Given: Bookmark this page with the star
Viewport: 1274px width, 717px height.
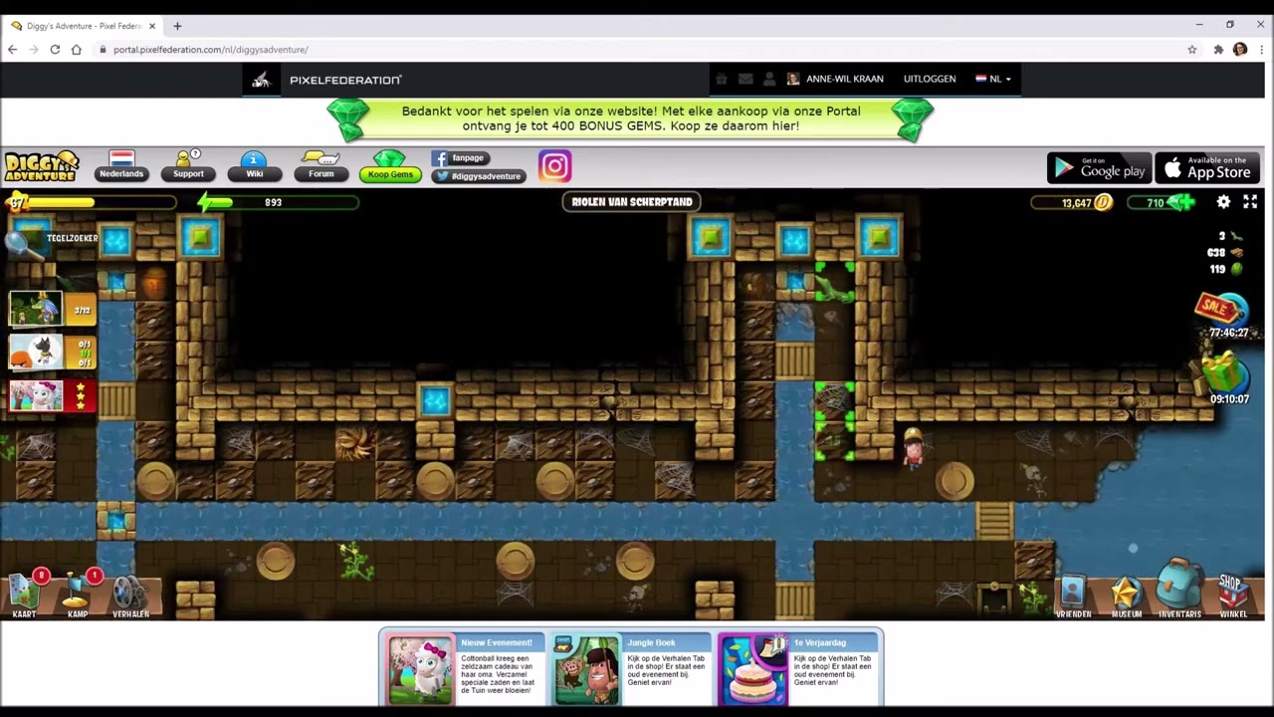Looking at the screenshot, I should click(1191, 49).
